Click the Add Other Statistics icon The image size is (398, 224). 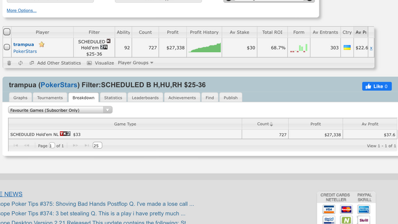(x=31, y=63)
